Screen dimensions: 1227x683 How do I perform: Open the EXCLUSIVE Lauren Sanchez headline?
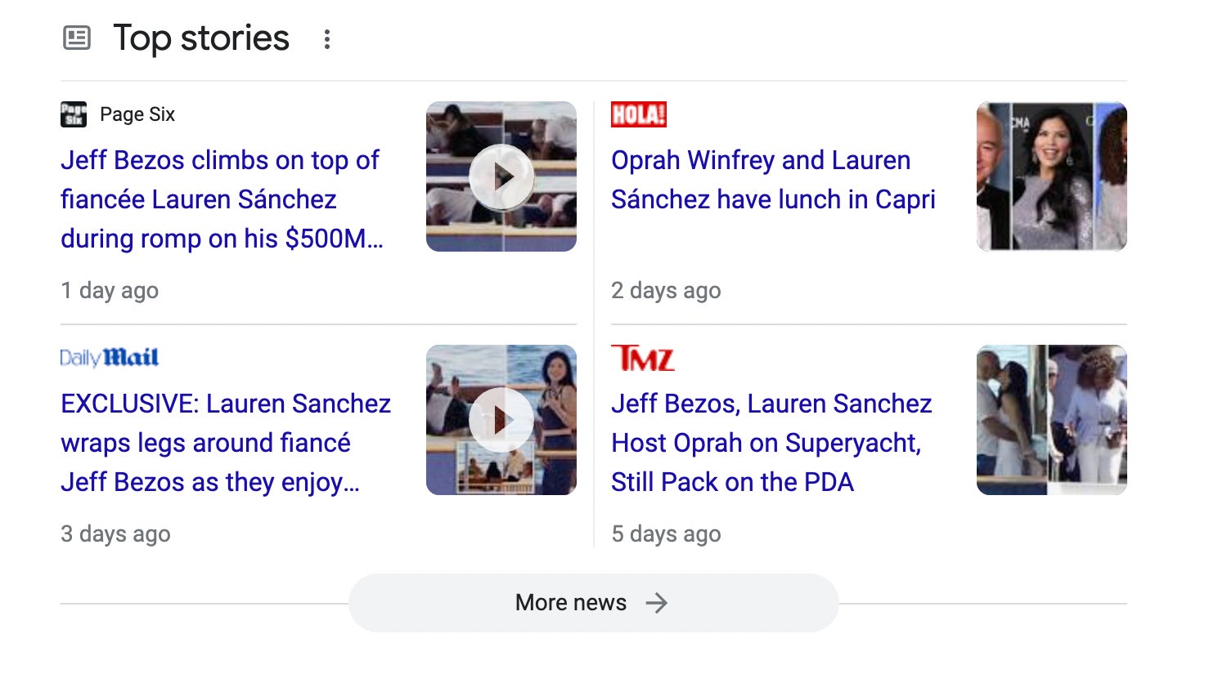[226, 443]
